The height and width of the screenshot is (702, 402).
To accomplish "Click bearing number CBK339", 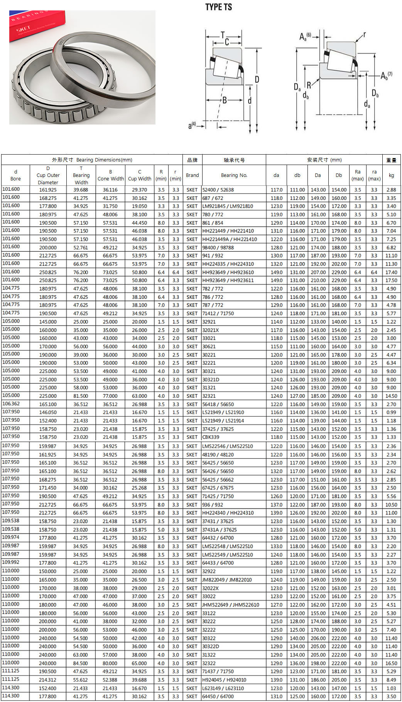I will 211,437.
